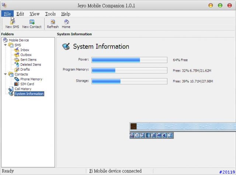Click the Deleted Items recycle icon
Screen dimensions: 236x175
(x=17, y=64)
